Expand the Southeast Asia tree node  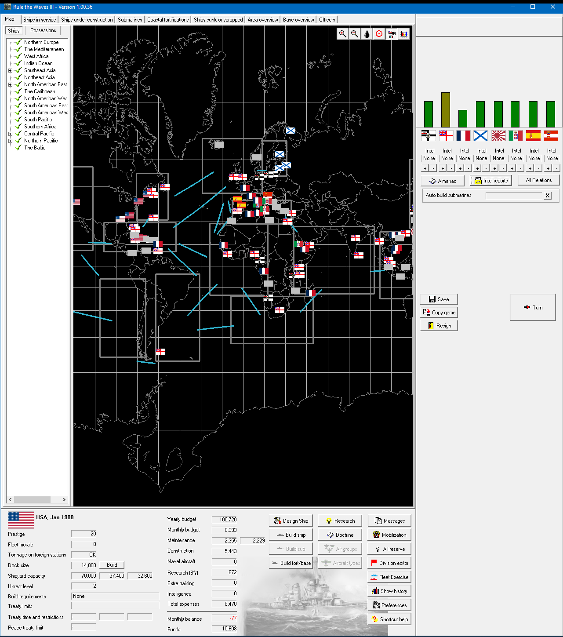click(10, 70)
